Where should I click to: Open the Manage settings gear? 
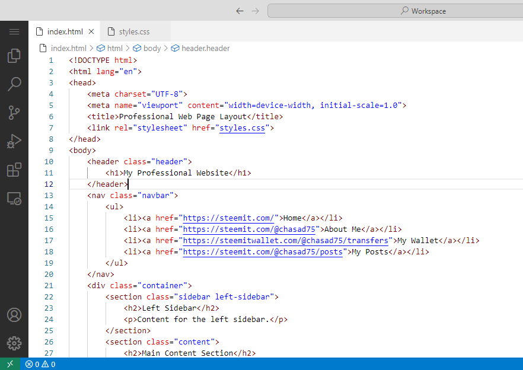14,343
